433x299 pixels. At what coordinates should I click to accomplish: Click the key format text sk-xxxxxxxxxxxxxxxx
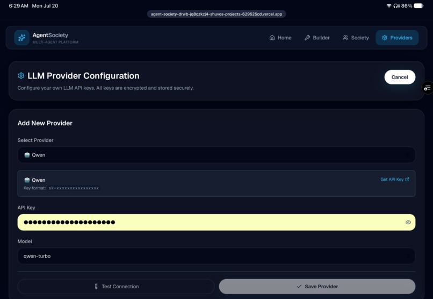coord(74,188)
